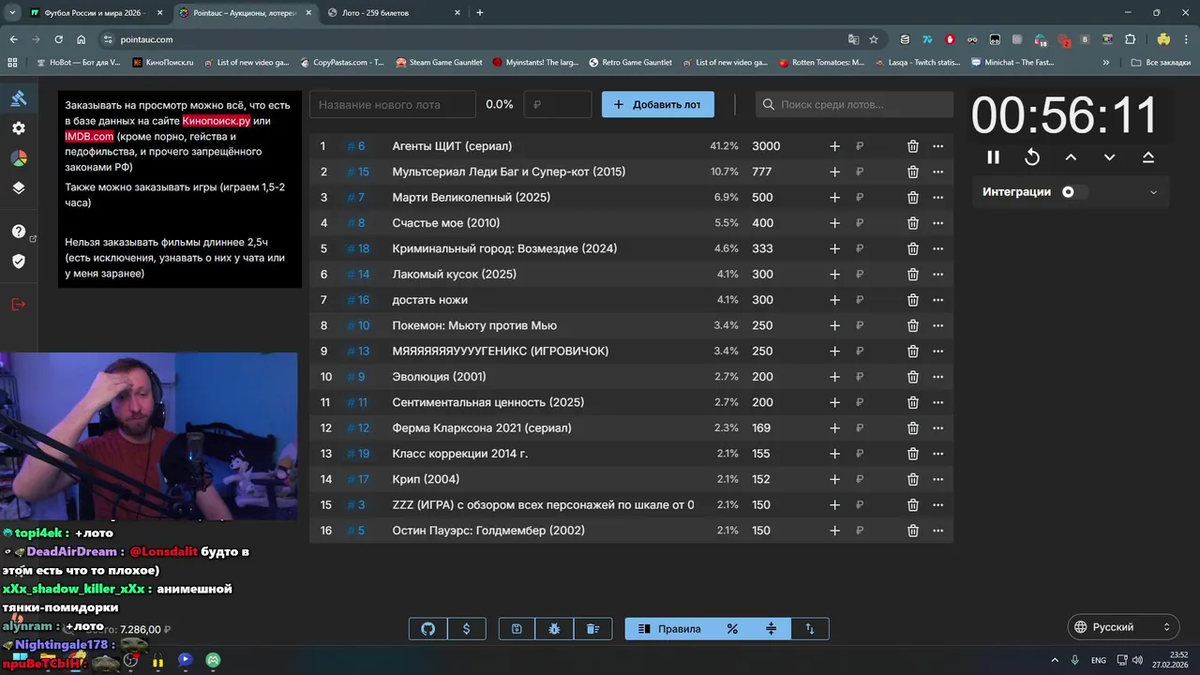The image size is (1200, 675).
Task: Open more options for Остин Пауэрс lot
Action: [937, 531]
